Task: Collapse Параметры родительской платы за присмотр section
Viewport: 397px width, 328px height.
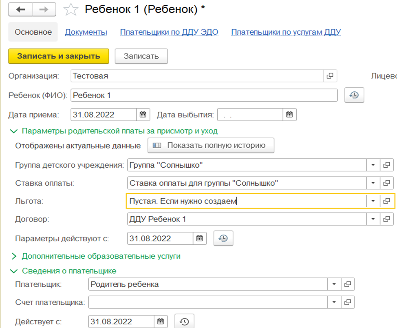Action: click(14, 131)
